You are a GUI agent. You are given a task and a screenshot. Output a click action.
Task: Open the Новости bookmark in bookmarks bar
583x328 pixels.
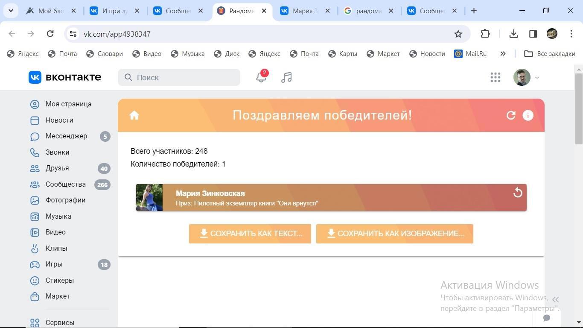pyautogui.click(x=427, y=54)
